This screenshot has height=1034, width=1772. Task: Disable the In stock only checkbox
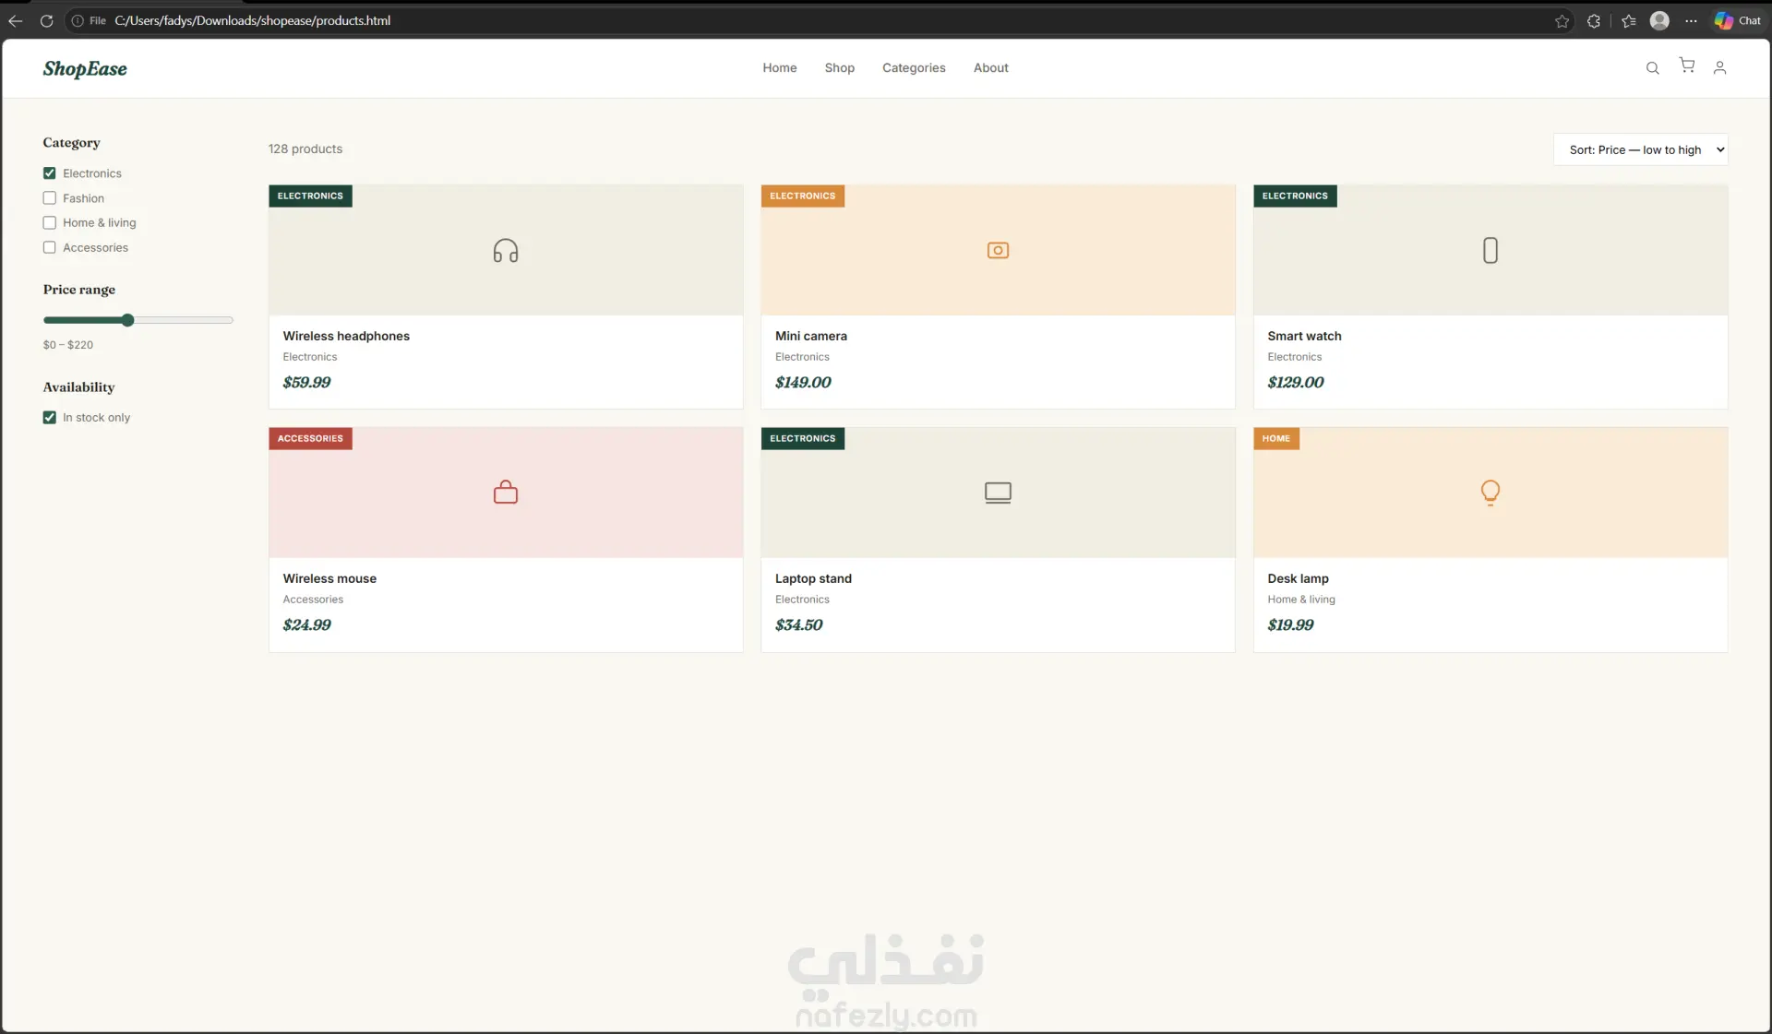pyautogui.click(x=50, y=418)
